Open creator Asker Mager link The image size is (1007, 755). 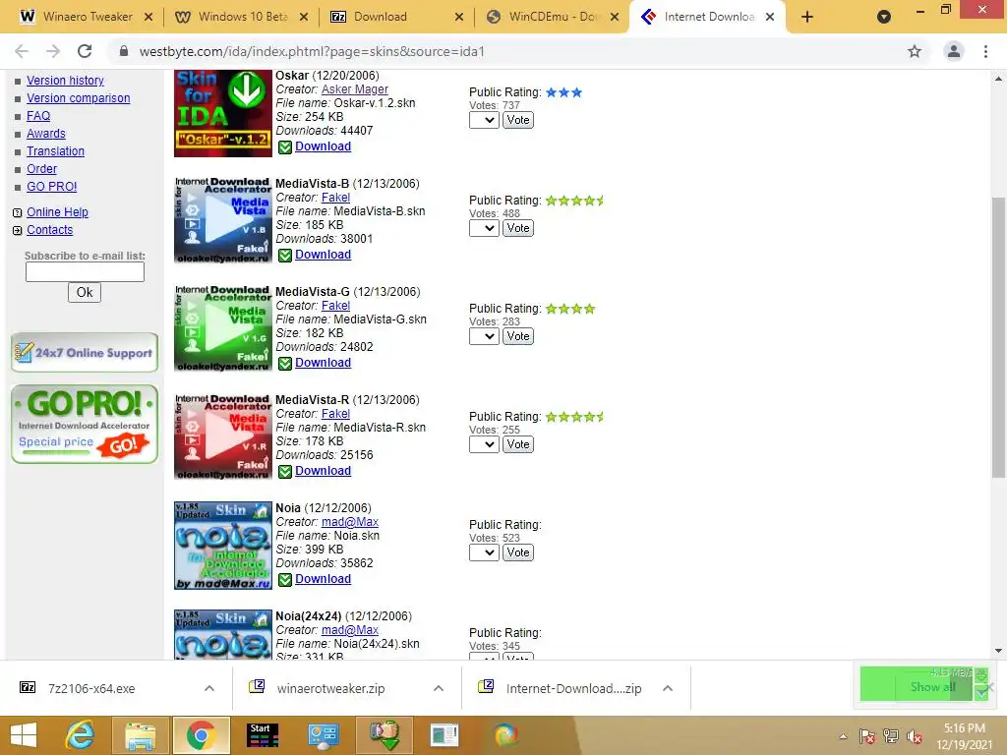click(x=354, y=89)
